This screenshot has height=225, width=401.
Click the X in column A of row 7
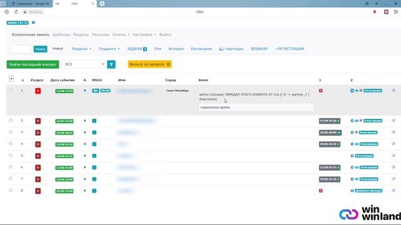(x=85, y=179)
